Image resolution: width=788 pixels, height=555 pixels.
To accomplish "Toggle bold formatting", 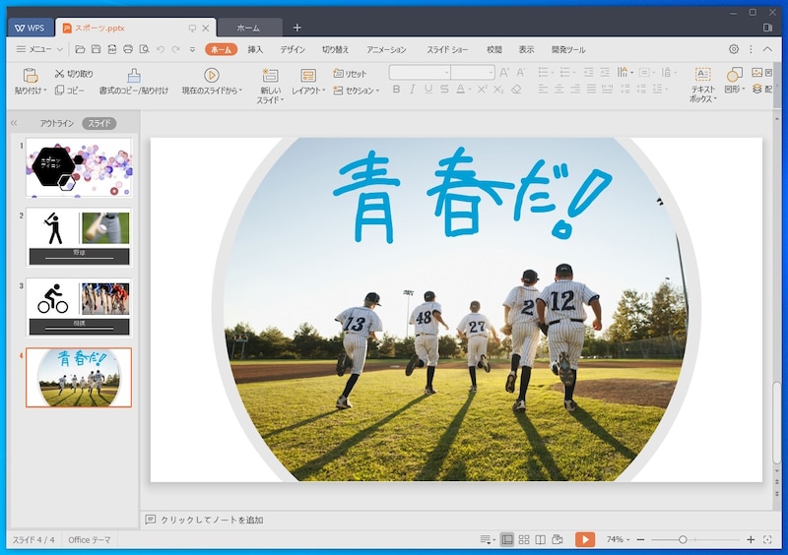I will [397, 90].
